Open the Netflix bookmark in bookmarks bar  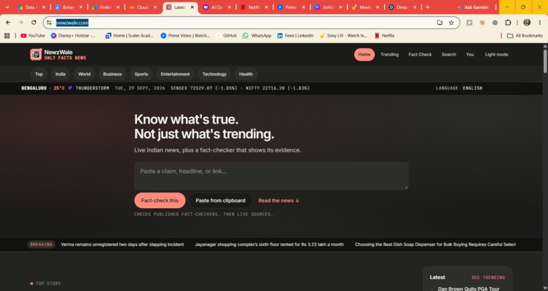(x=384, y=35)
